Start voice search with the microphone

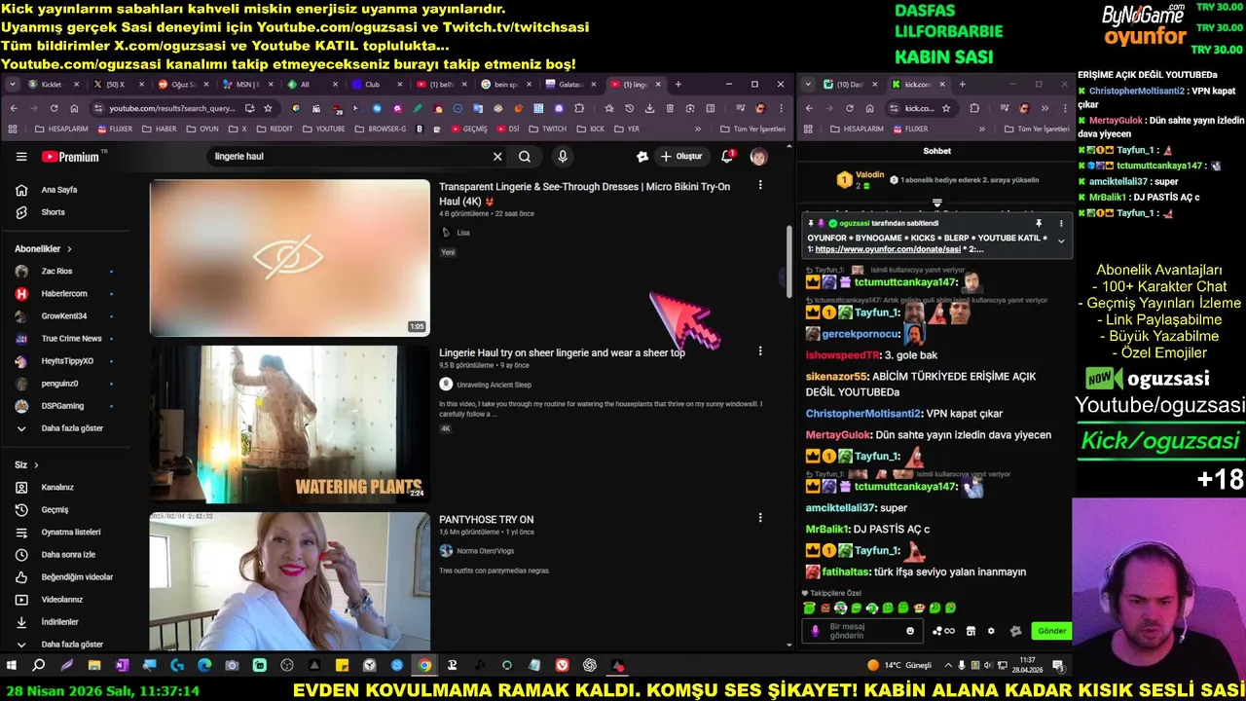coord(563,156)
